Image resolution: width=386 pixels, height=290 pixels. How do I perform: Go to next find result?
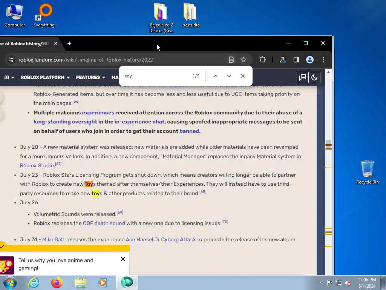coord(229,76)
